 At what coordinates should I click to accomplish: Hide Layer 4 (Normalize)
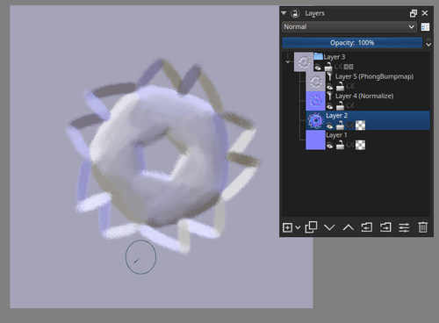coord(330,106)
